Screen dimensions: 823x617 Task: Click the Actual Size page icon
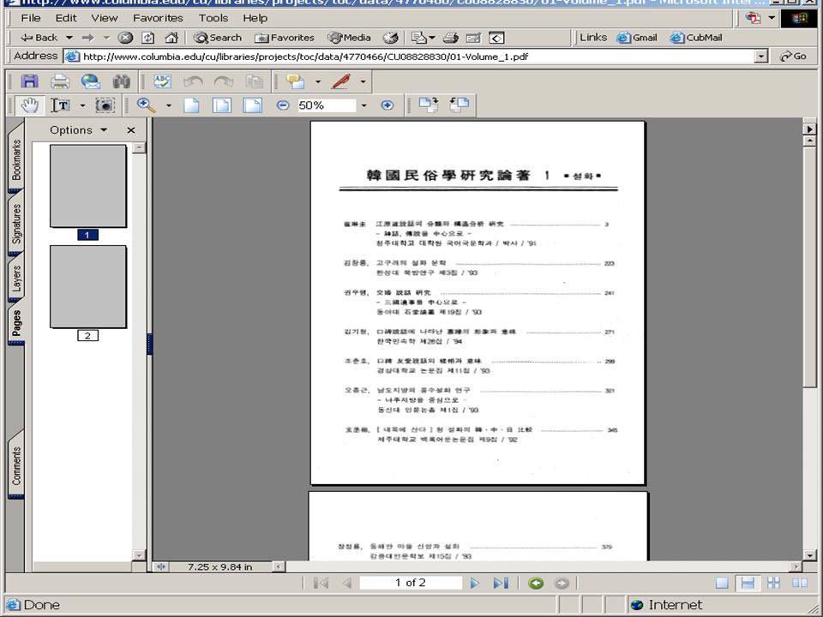pos(191,105)
